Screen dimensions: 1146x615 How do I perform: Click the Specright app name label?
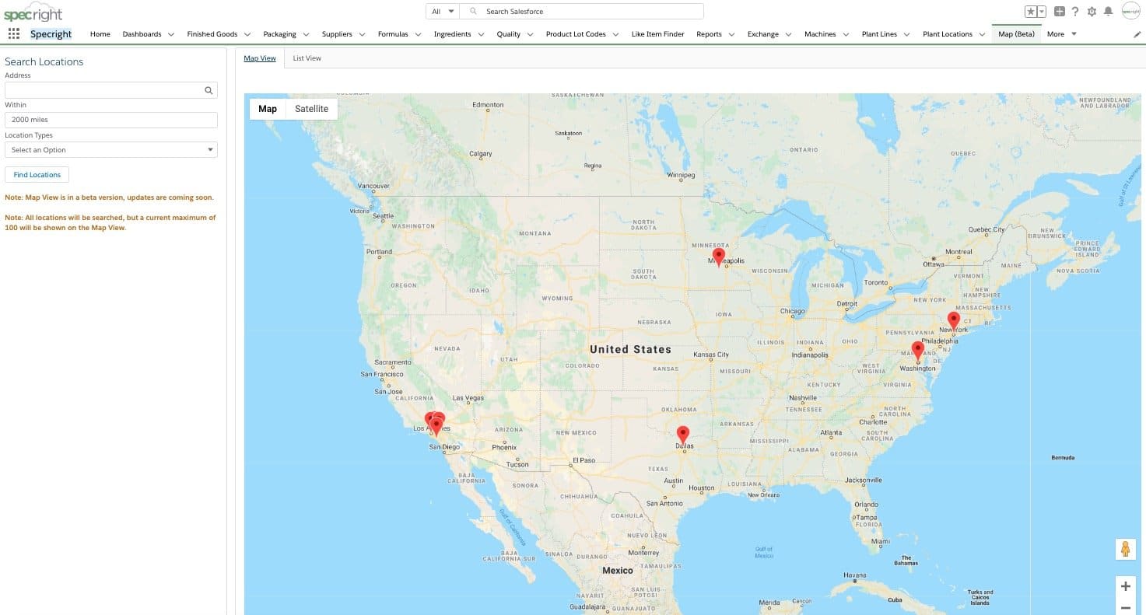51,34
